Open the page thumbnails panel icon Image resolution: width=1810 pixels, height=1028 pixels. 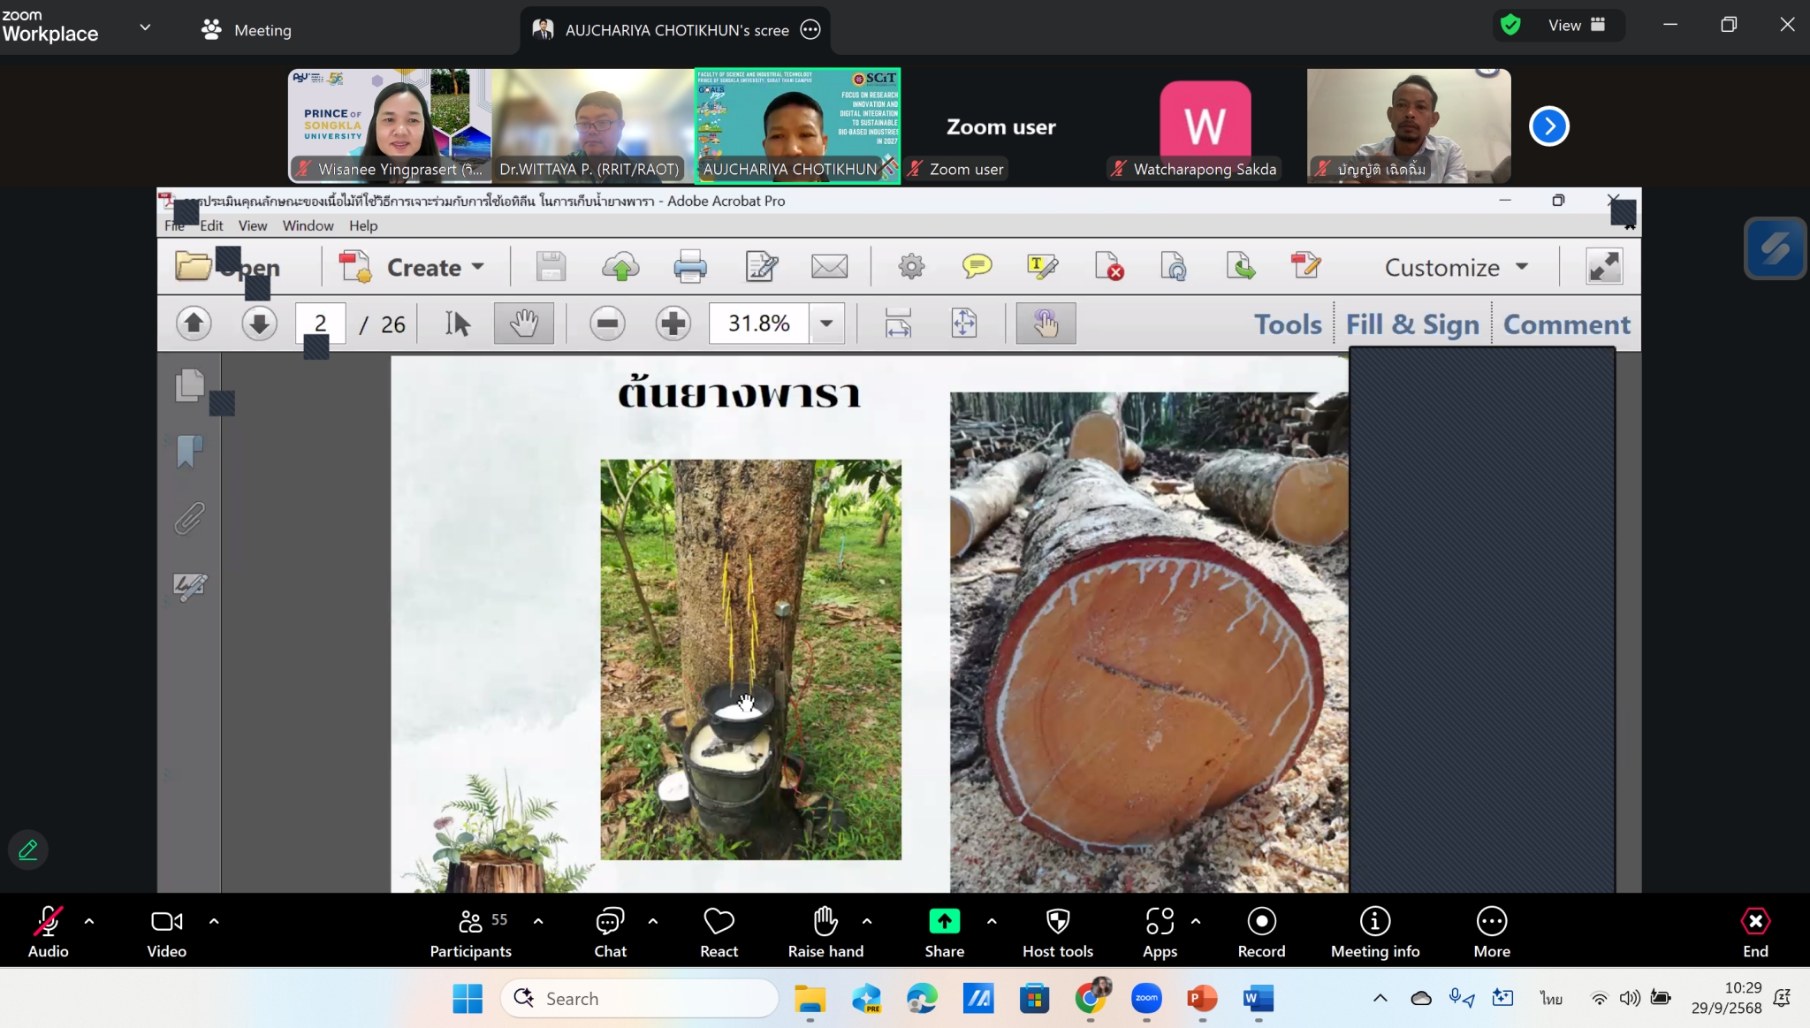point(189,385)
